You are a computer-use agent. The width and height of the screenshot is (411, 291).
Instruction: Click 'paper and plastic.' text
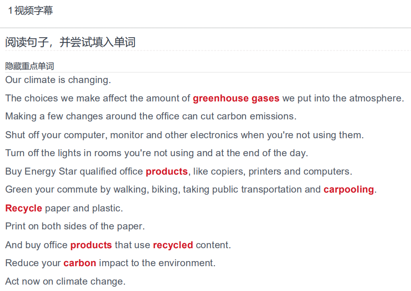pos(84,208)
